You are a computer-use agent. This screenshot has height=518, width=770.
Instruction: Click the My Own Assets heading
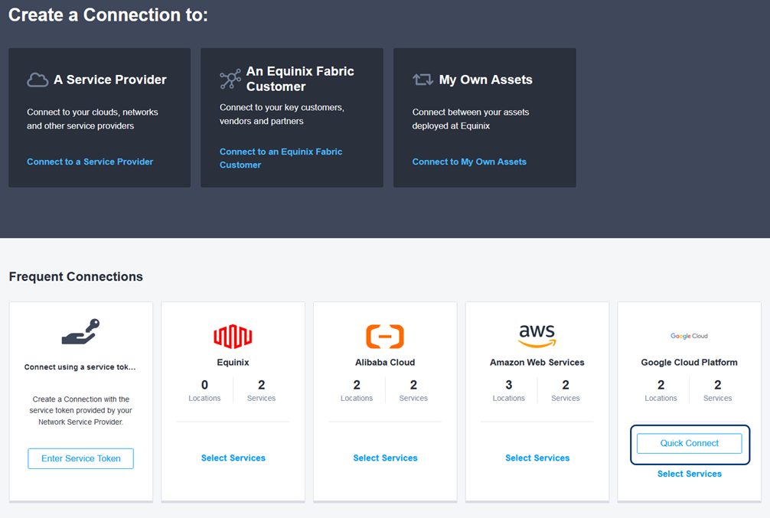[486, 80]
